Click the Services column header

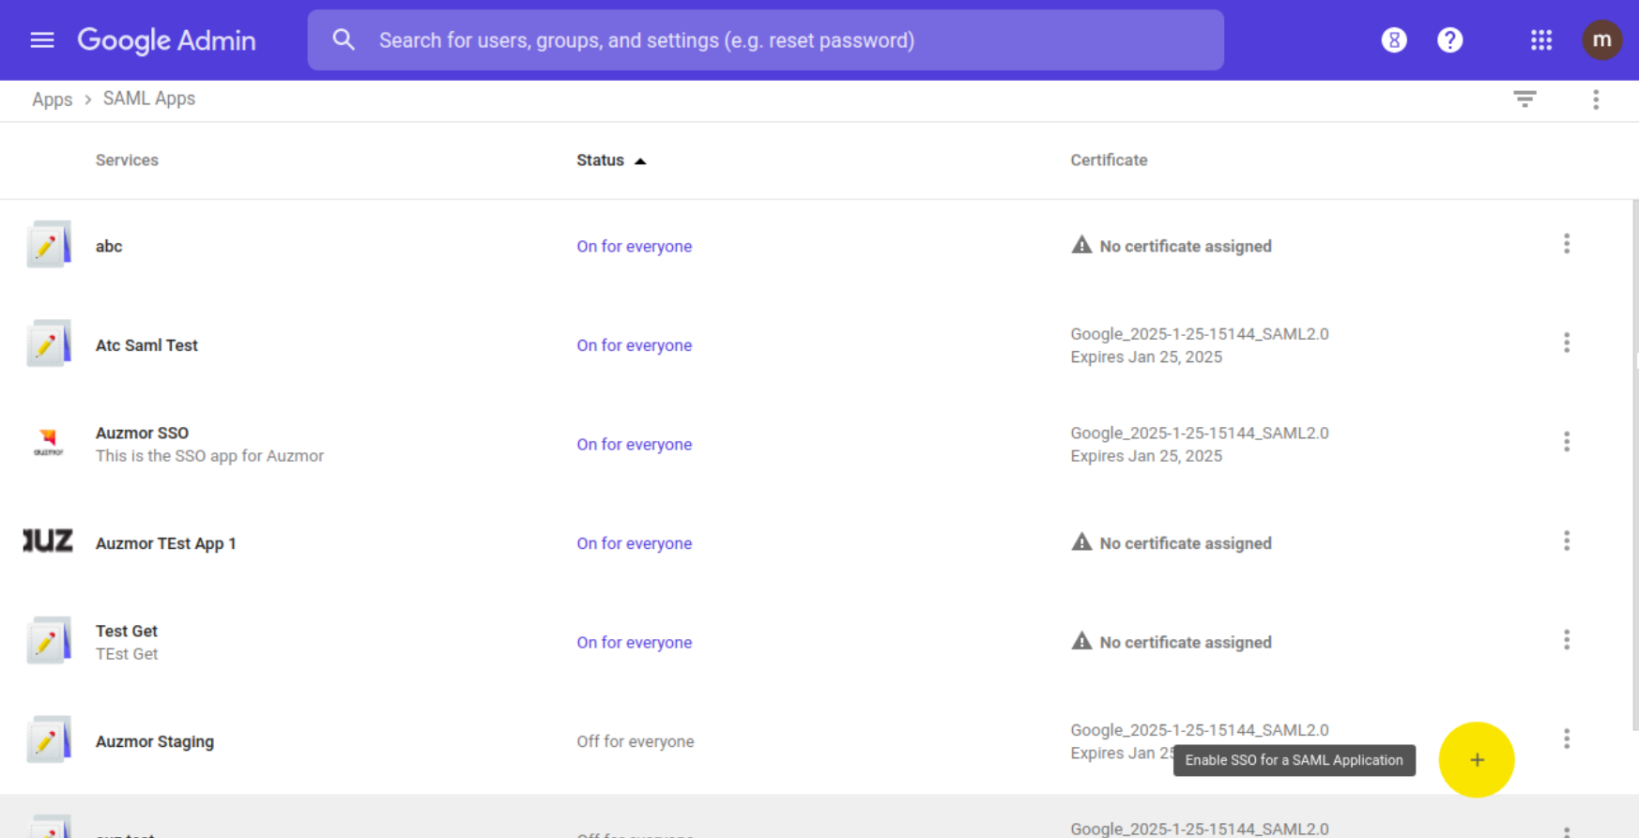(x=127, y=160)
